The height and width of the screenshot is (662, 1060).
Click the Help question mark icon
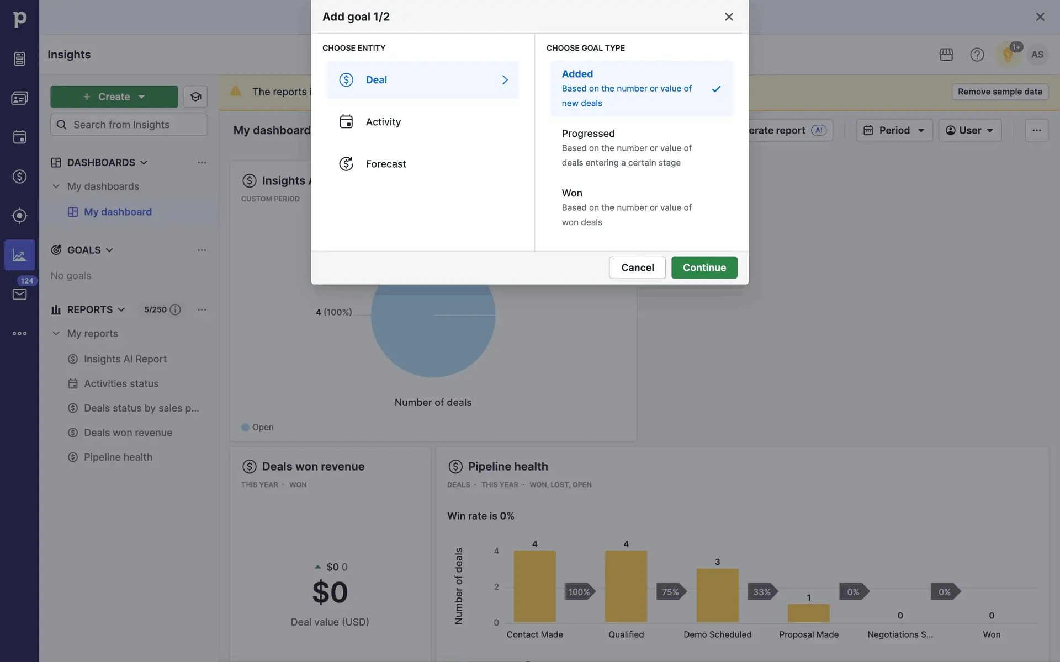pos(977,55)
